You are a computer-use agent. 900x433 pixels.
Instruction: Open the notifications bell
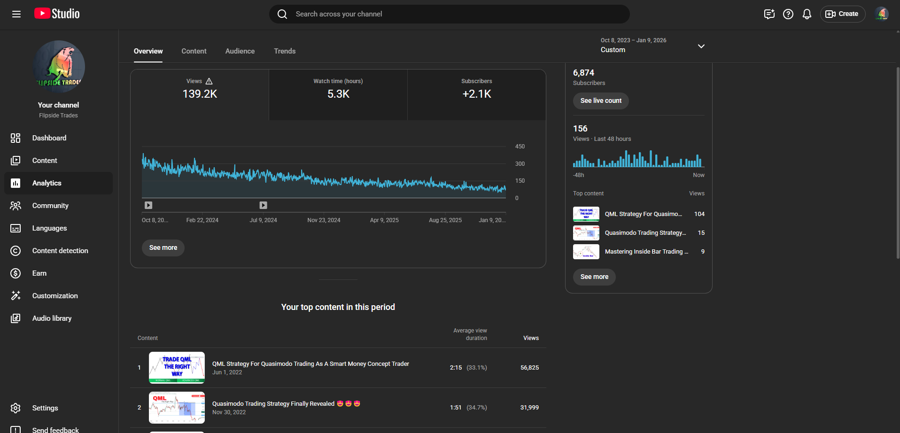[807, 14]
